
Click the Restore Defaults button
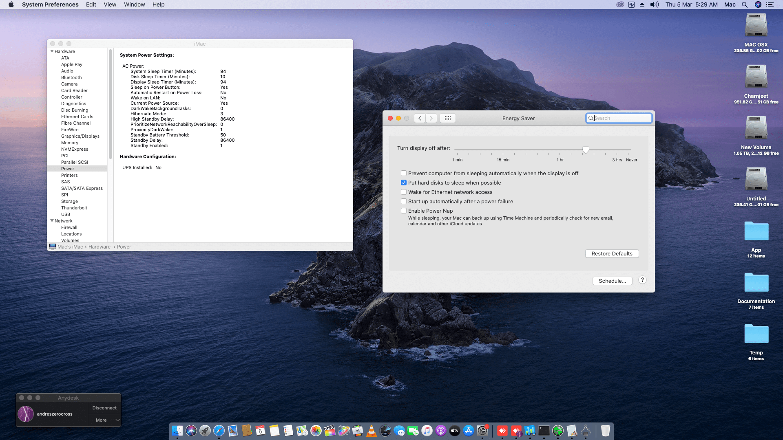(x=612, y=253)
